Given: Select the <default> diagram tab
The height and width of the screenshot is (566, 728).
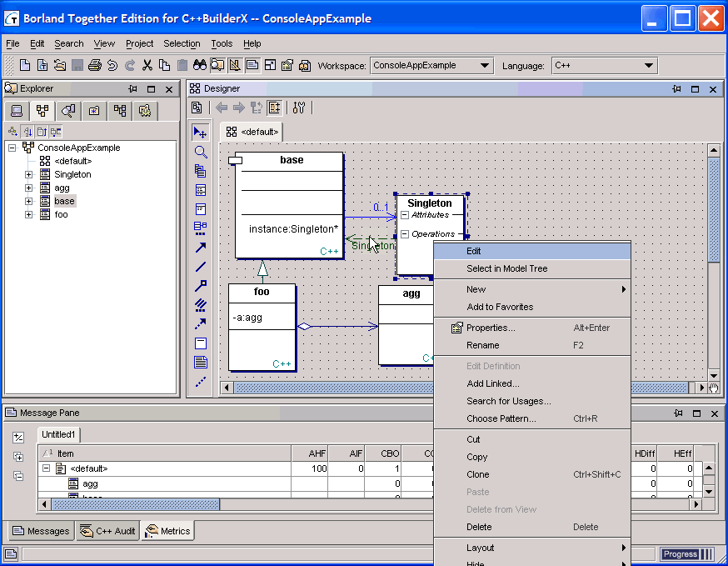Looking at the screenshot, I should coord(252,132).
